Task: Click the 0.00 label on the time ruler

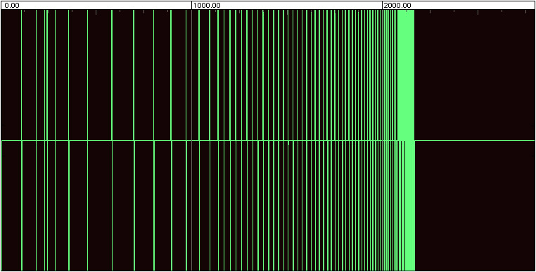Action: click(12, 6)
